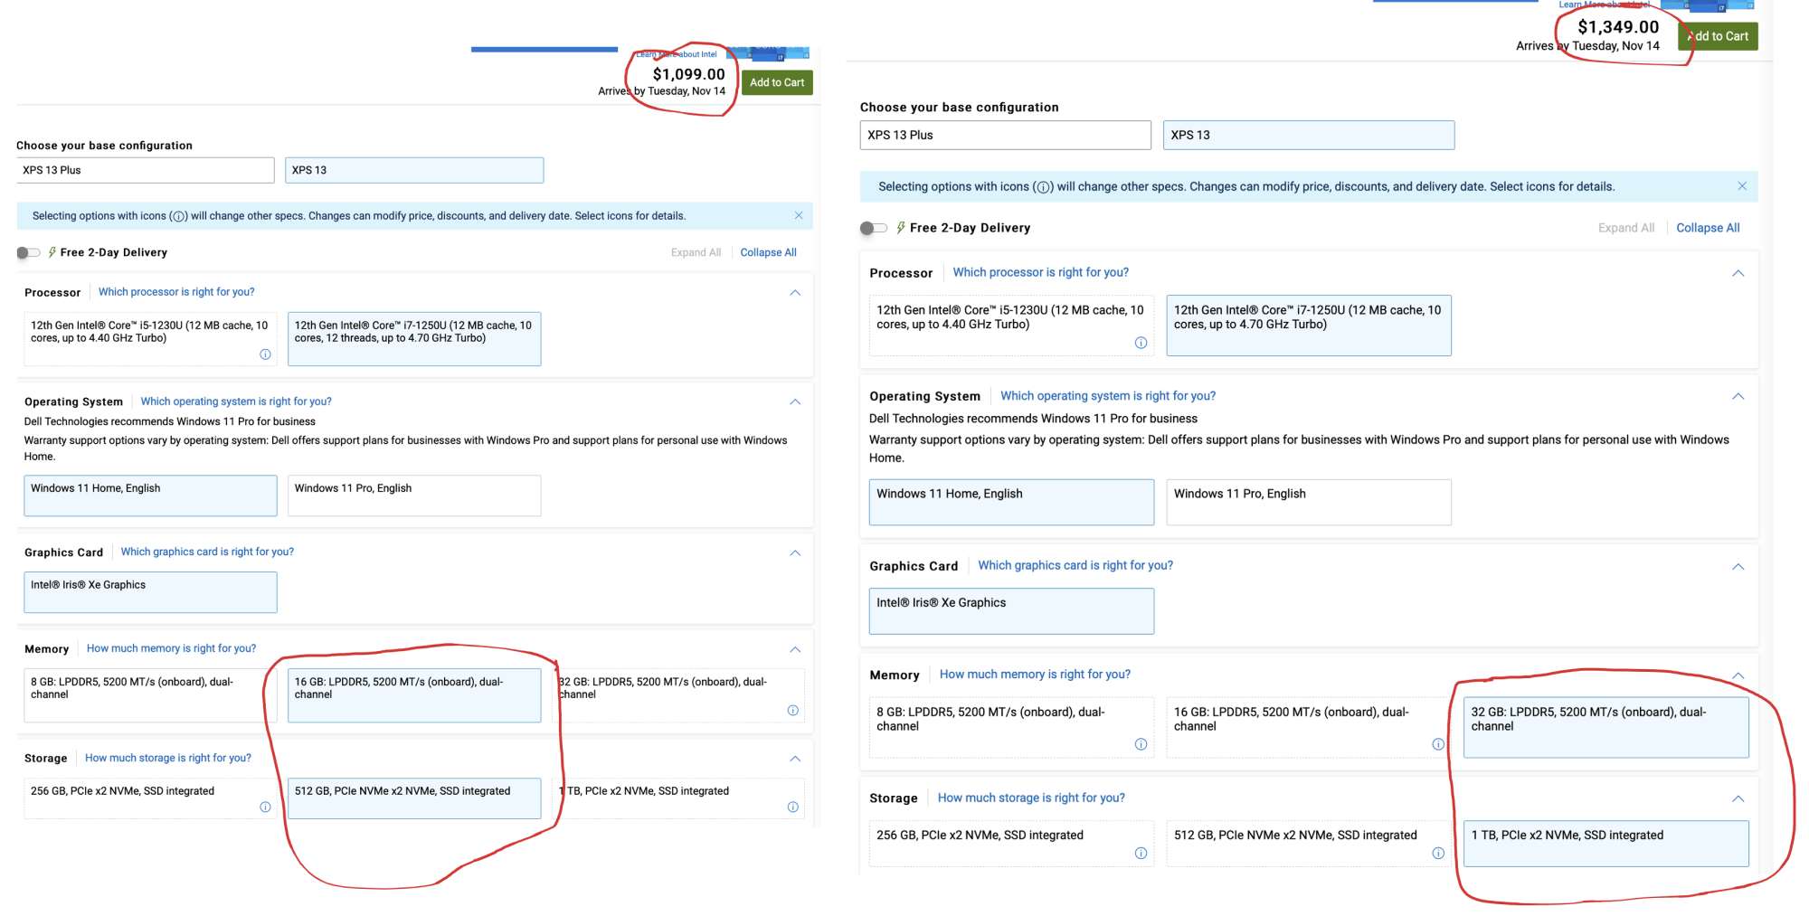Choose Windows 11 Pro in $1,099 configurator
The width and height of the screenshot is (1809, 916).
[414, 496]
